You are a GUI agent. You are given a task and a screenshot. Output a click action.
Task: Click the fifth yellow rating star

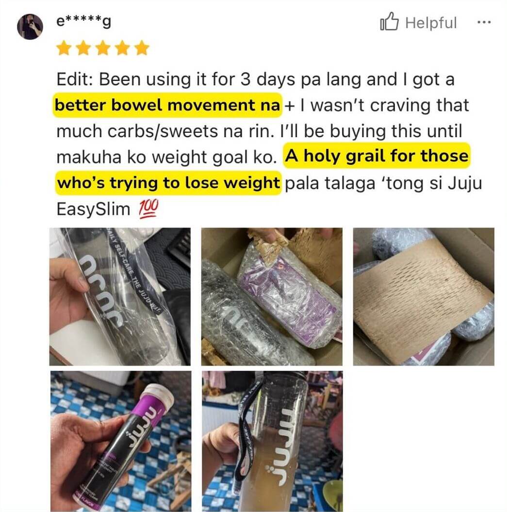click(x=142, y=48)
